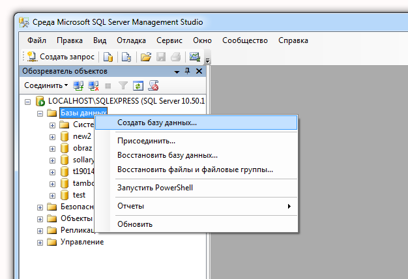Image resolution: width=408 pixels, height=279 pixels.
Task: Click the refresh icon in Object Explorer
Action: (x=138, y=85)
